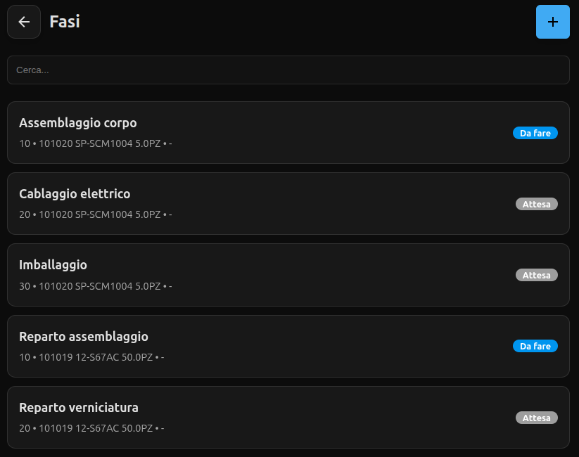579x457 pixels.
Task: Click Imballaggio details line 30 • 101020
Action: 95,286
